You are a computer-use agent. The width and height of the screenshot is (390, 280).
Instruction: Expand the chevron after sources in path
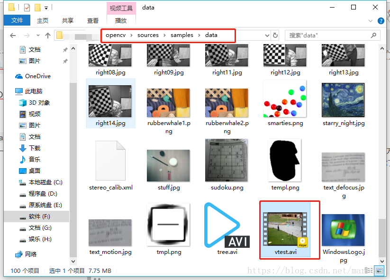click(x=164, y=36)
